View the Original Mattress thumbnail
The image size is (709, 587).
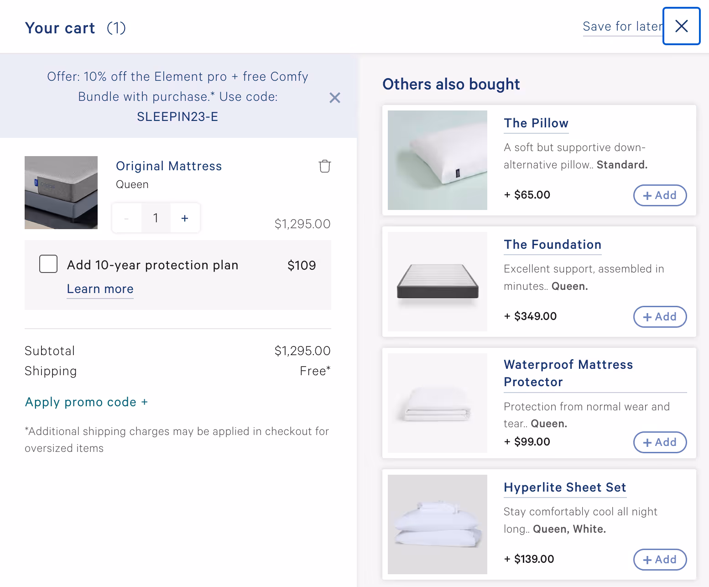coord(61,192)
